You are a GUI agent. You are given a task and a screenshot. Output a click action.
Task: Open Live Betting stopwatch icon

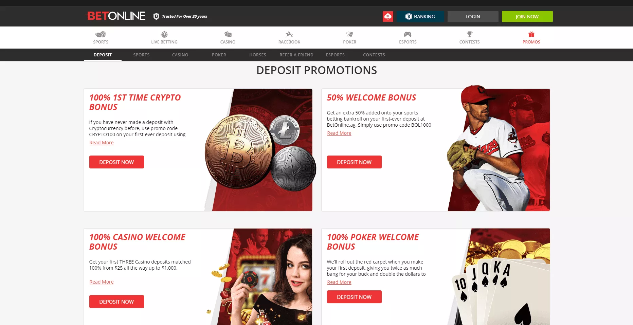164,34
